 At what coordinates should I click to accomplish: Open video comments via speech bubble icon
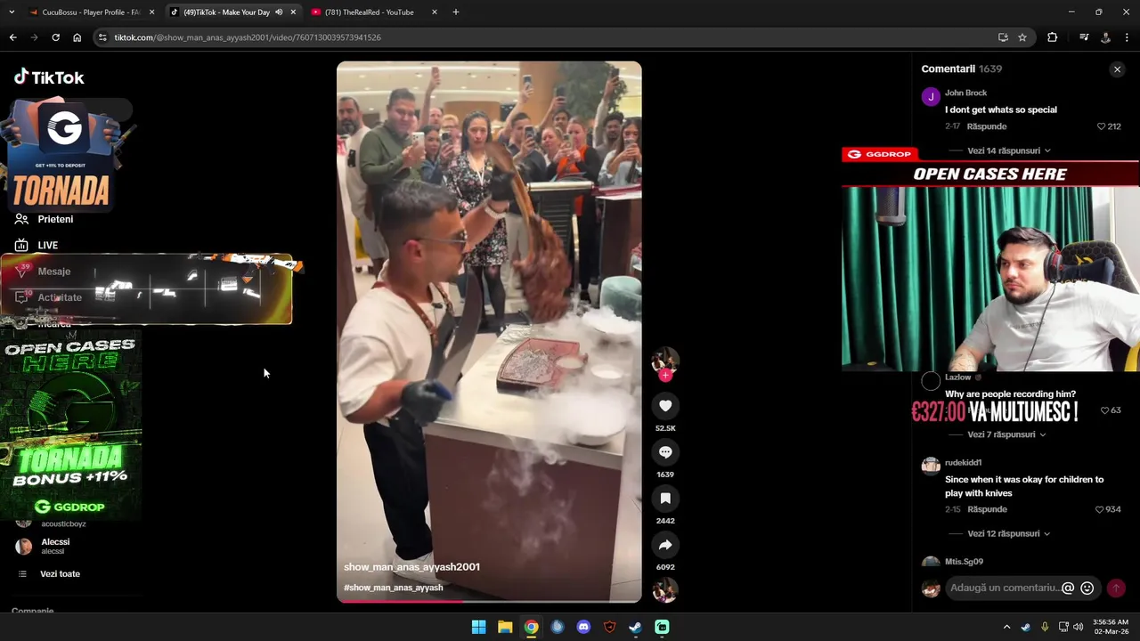665,452
